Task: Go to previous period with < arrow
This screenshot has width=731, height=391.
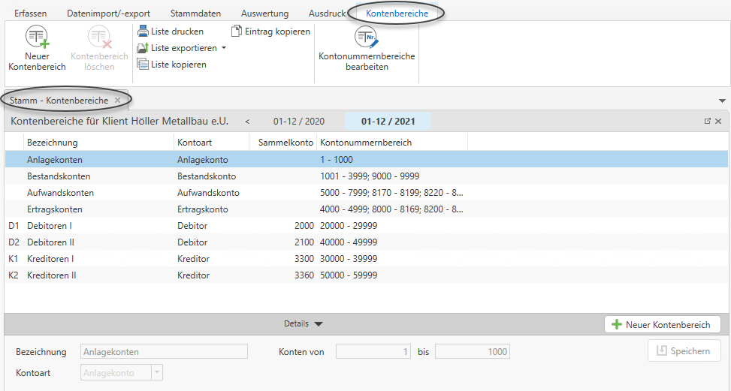Action: click(248, 121)
